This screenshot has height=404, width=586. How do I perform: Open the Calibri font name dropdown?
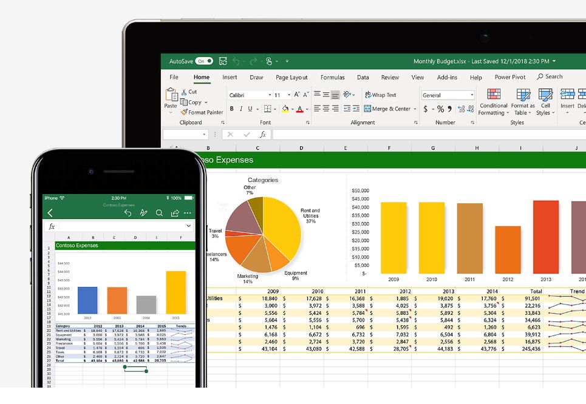[x=270, y=95]
